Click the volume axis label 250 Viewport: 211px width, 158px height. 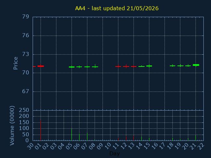click(x=24, y=110)
